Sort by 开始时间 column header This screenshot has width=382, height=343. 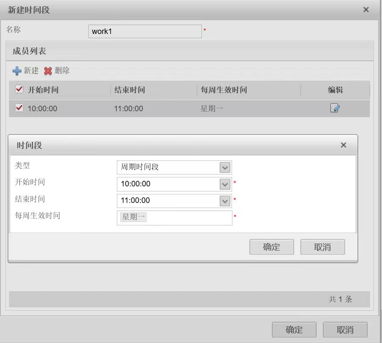[43, 90]
